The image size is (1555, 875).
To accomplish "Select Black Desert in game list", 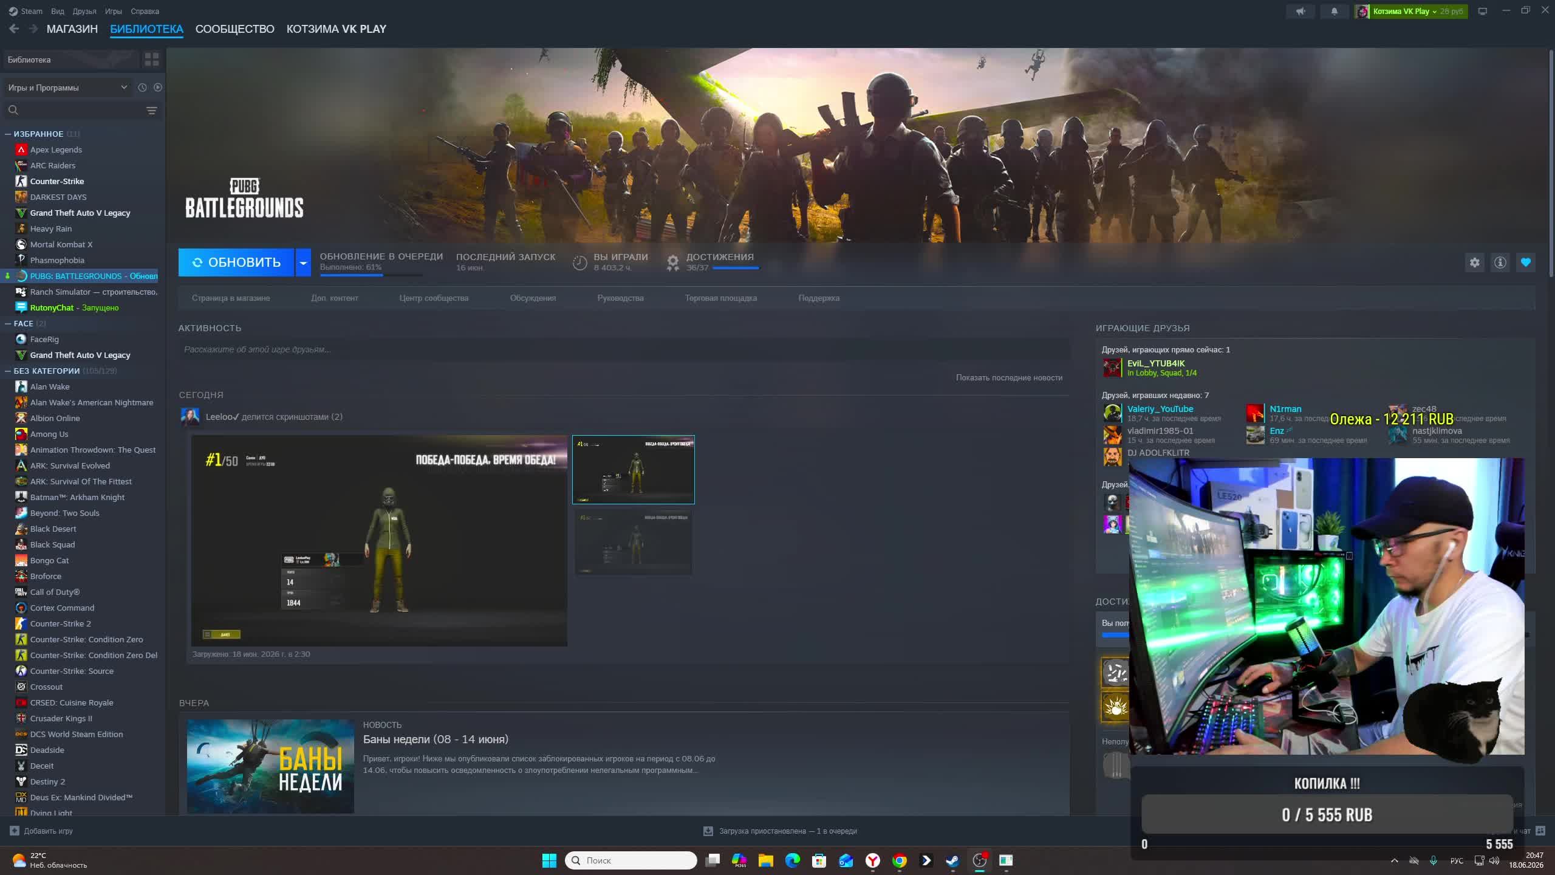I will [53, 529].
